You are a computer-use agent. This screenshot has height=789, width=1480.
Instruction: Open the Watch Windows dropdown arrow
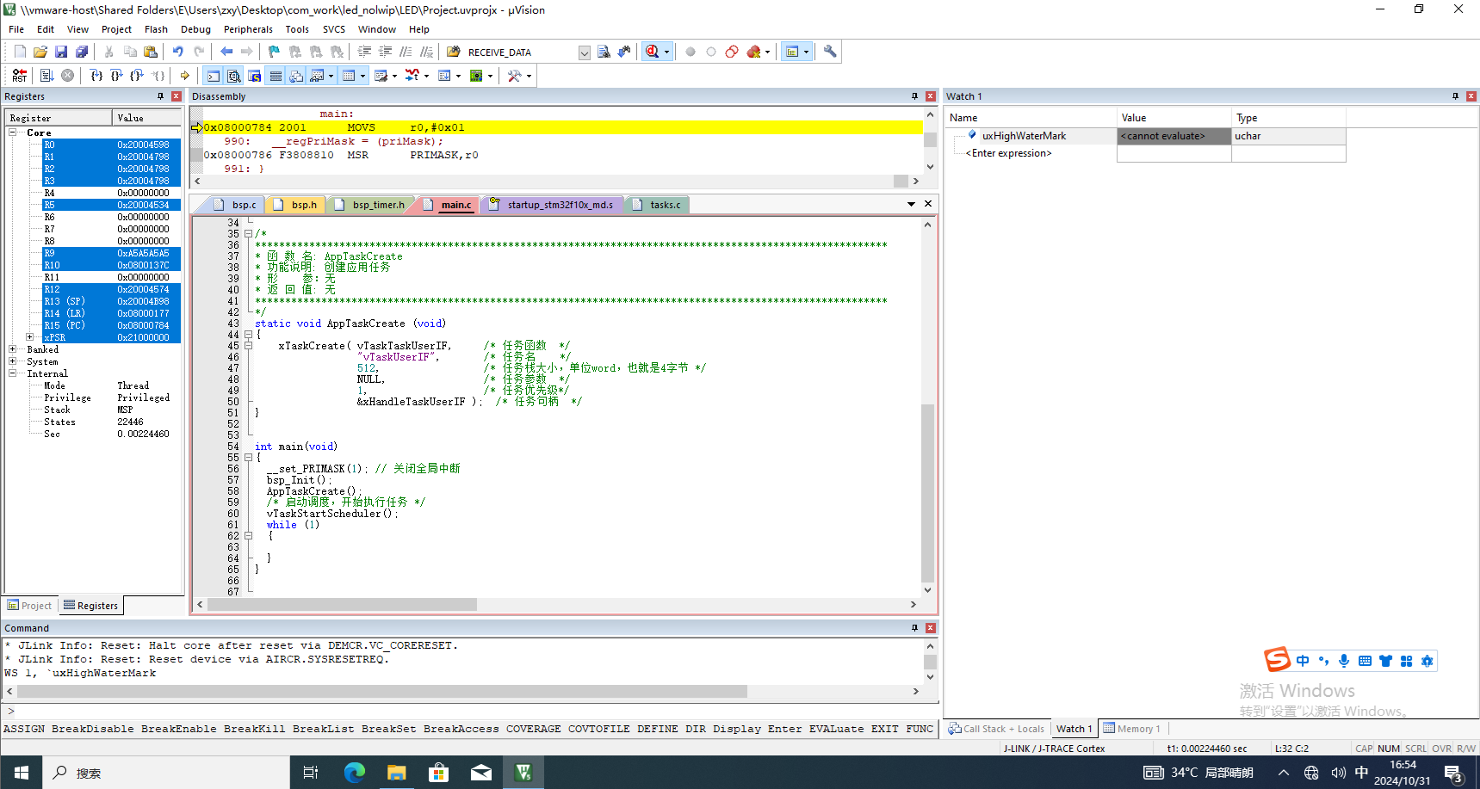pos(331,77)
